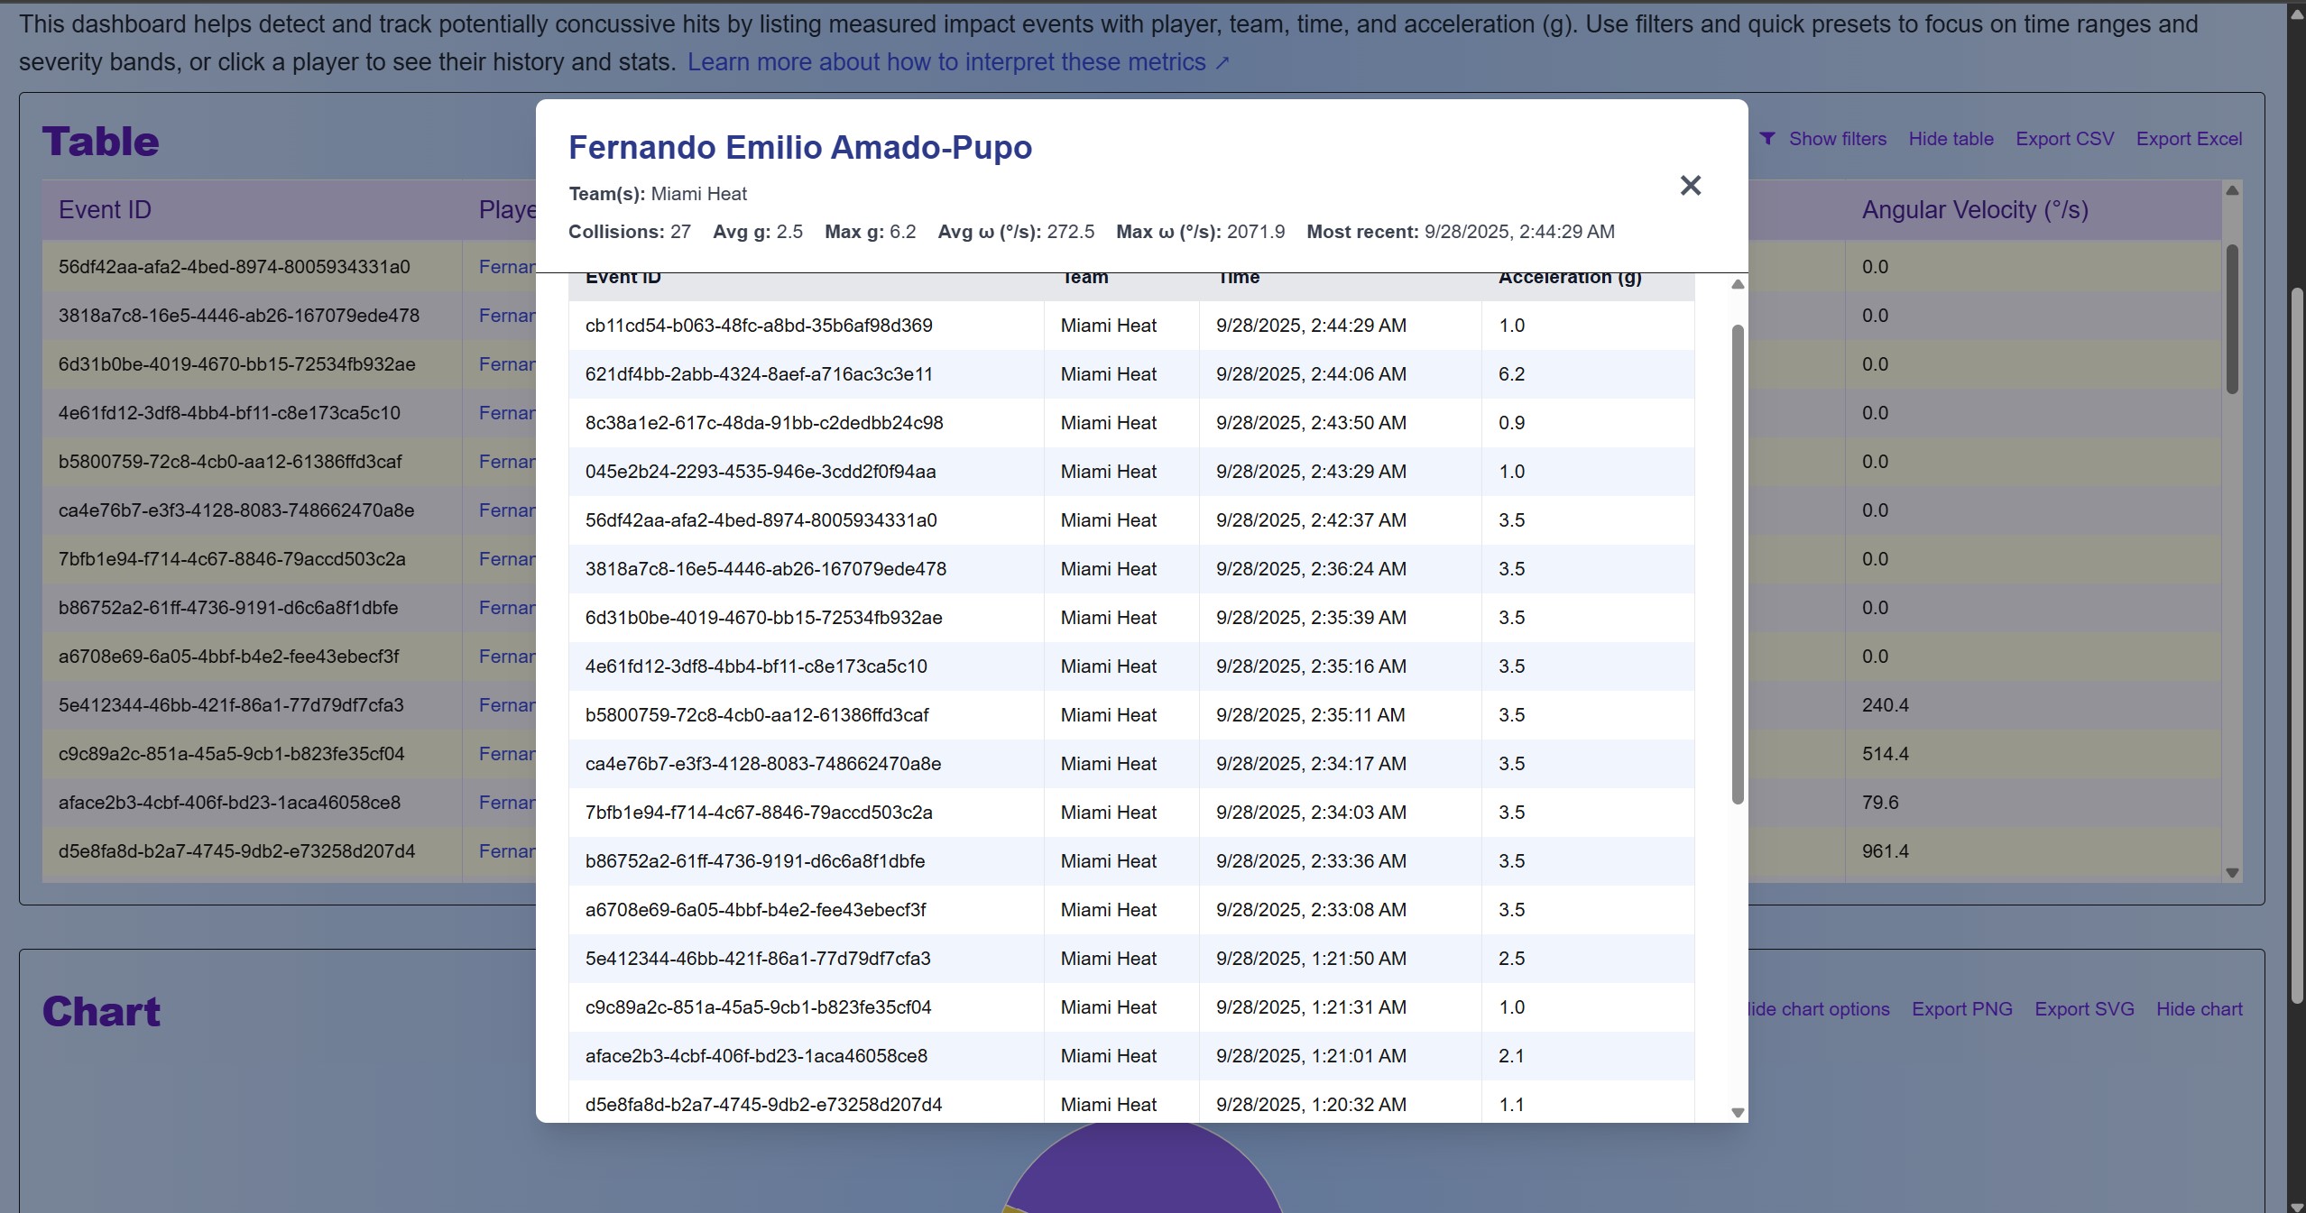Click Show filters link

coord(1837,139)
